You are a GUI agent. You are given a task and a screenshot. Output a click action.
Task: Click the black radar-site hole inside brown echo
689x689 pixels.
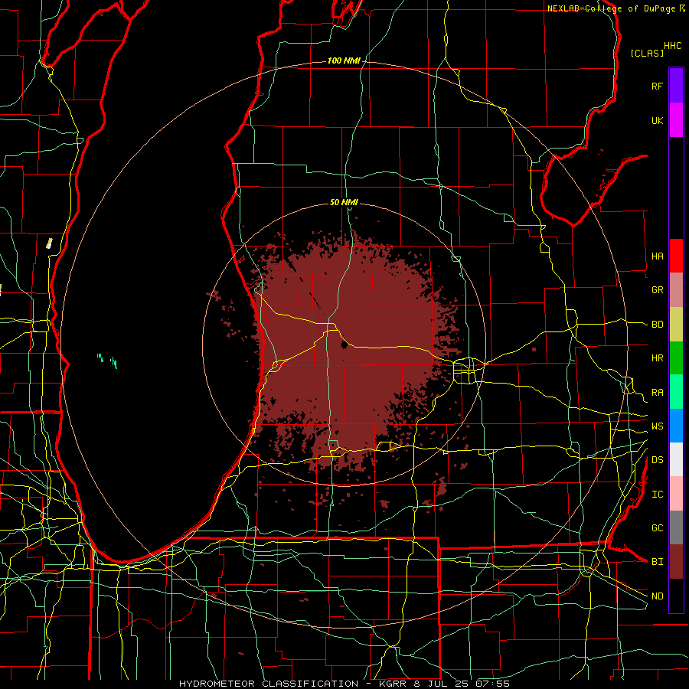click(344, 344)
